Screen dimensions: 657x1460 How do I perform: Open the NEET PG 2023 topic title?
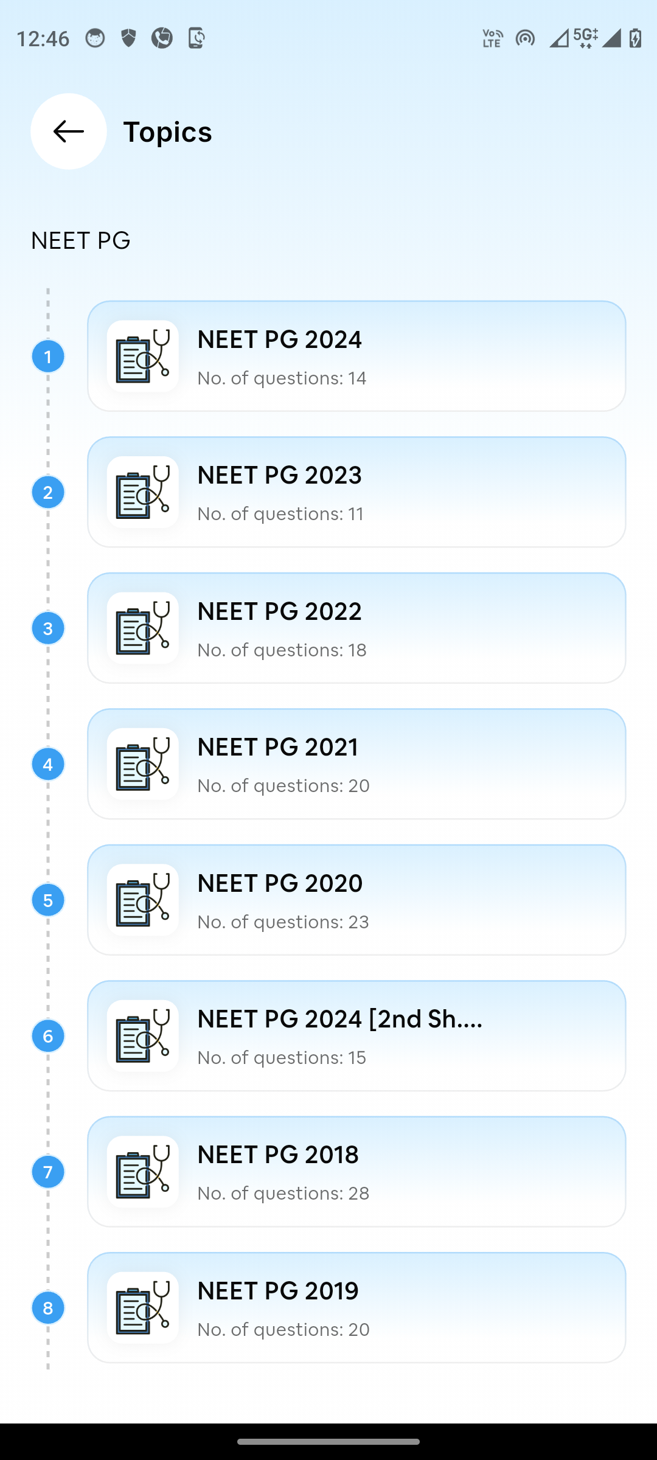(x=280, y=475)
